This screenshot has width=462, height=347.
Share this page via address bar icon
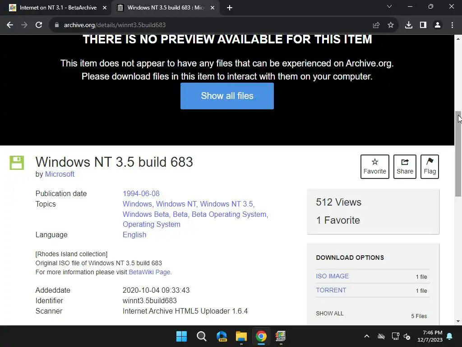(376, 25)
